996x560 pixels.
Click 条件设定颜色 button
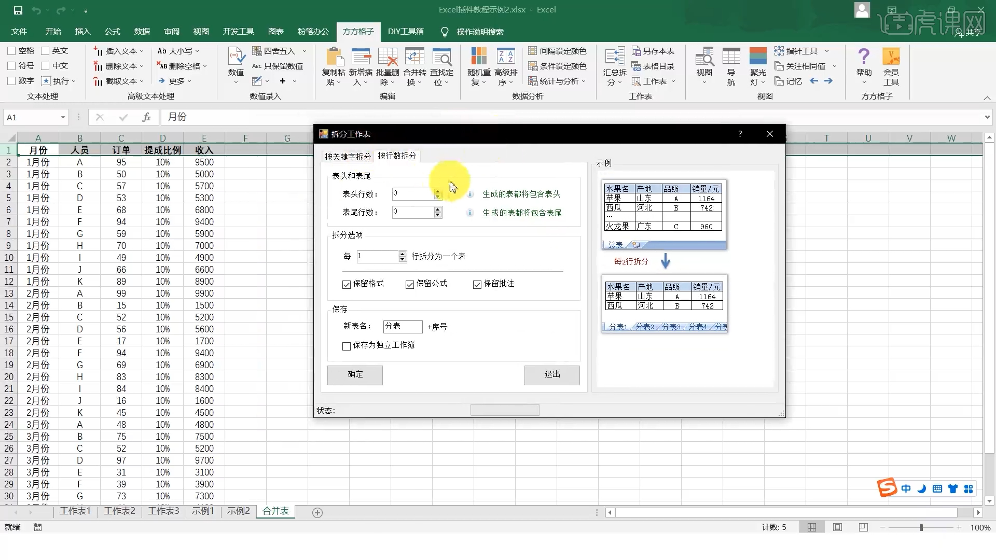pyautogui.click(x=557, y=66)
